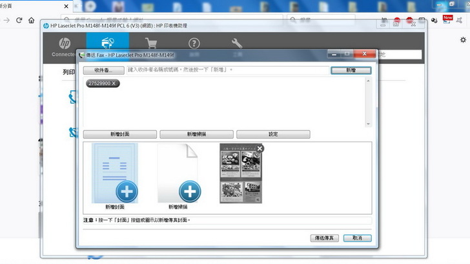Minimize the Fax dialog window
This screenshot has height=264, width=470.
tap(334, 54)
